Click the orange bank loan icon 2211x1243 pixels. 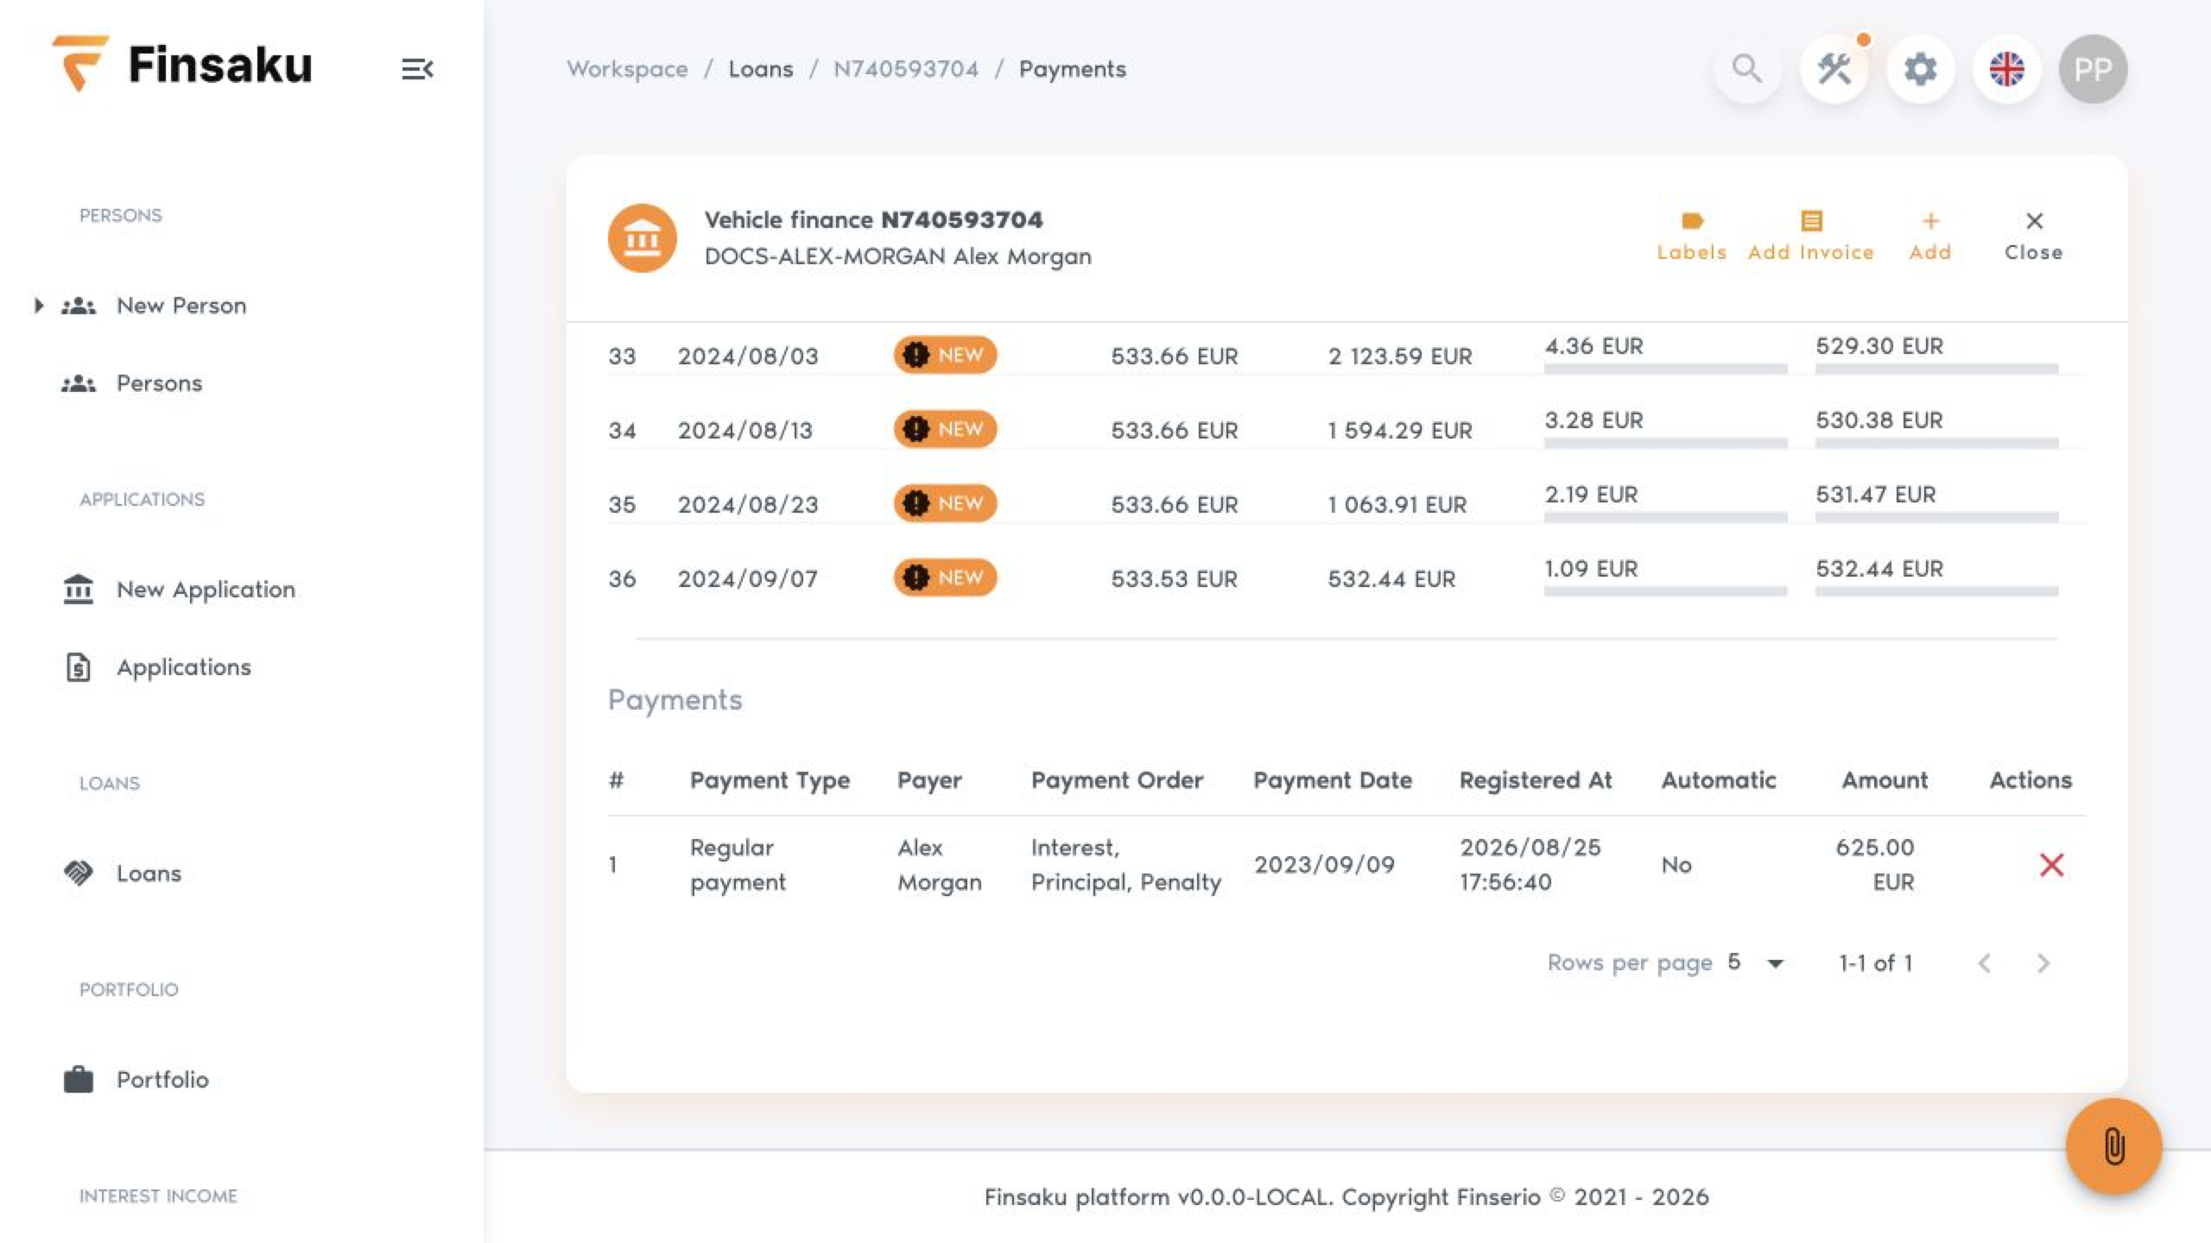[643, 238]
